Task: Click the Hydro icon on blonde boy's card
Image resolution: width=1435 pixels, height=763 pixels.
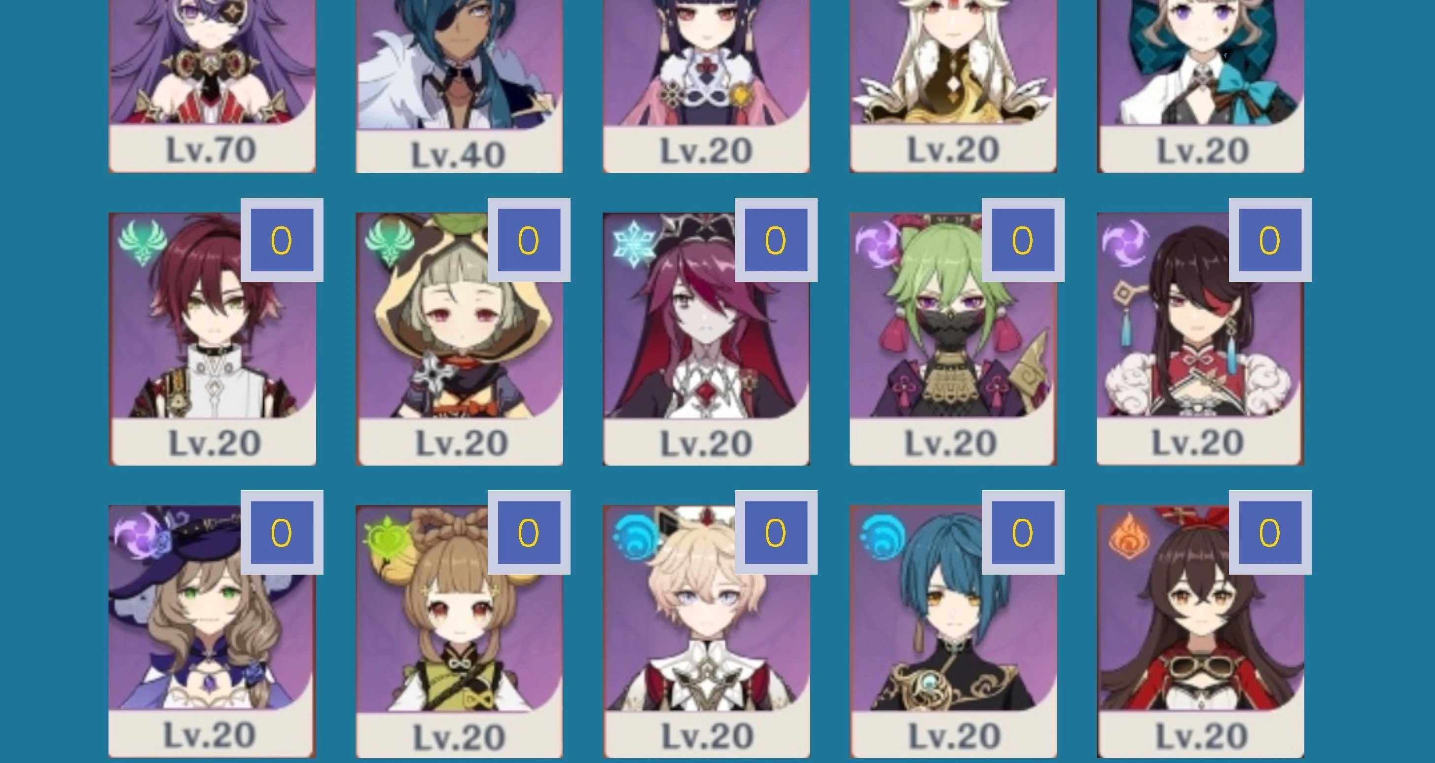Action: 635,536
